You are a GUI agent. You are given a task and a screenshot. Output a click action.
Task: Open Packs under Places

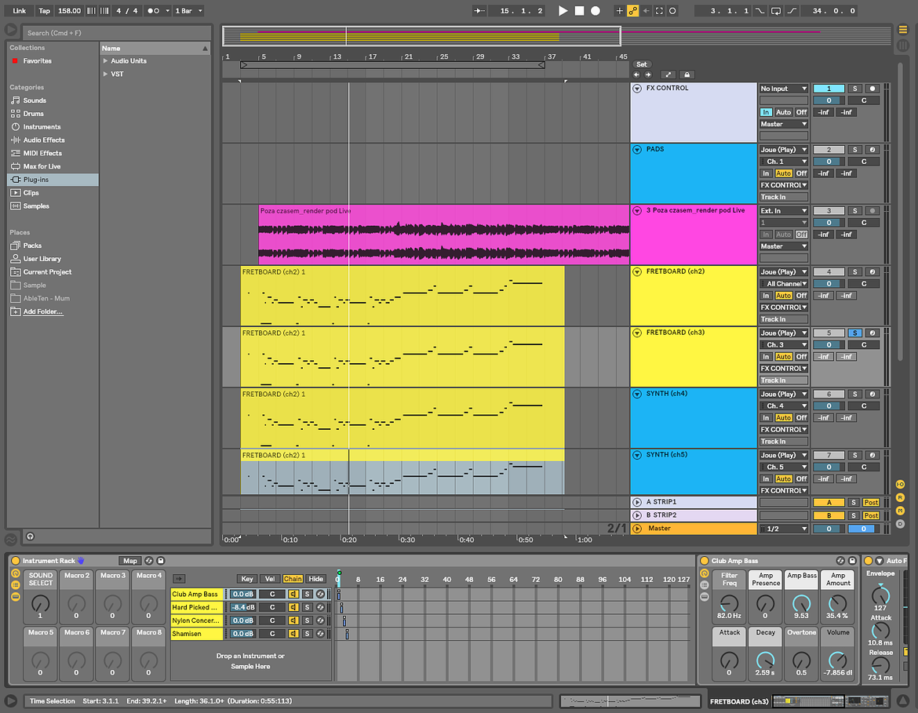click(32, 246)
